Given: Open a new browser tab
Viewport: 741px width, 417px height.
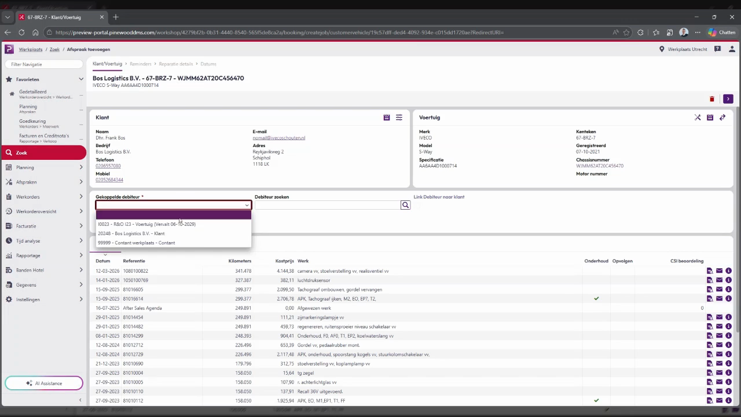Looking at the screenshot, I should 116,17.
